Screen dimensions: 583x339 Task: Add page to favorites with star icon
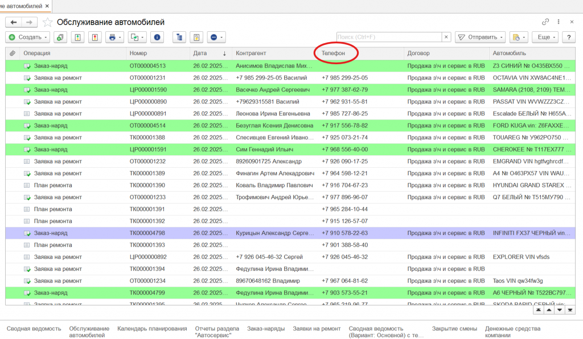pos(48,22)
